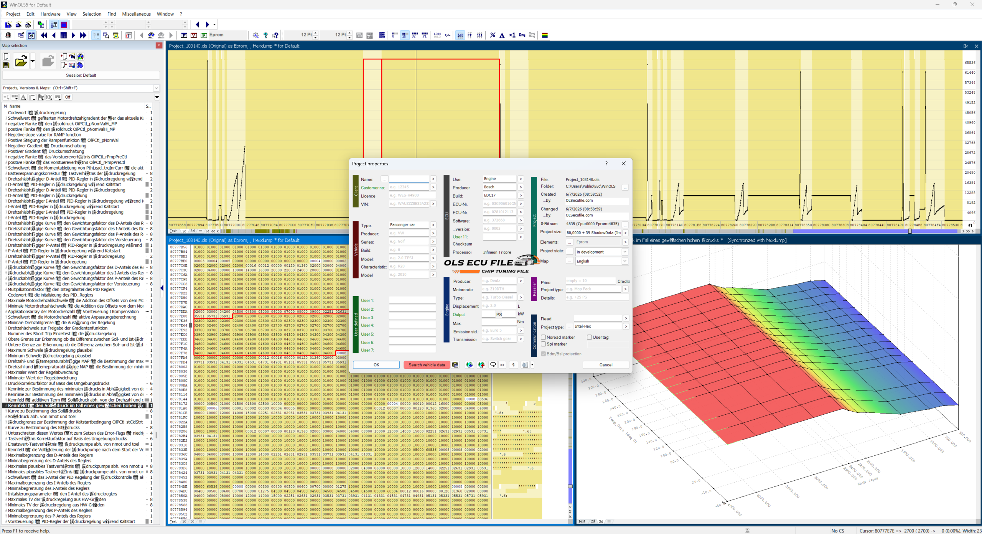Click the blue table grid toolbar icon

pos(64,35)
